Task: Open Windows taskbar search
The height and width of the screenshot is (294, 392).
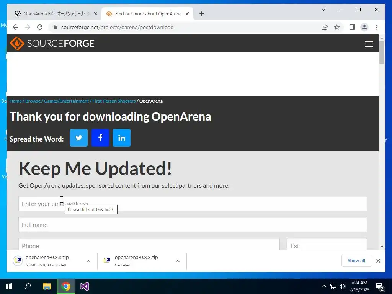Action: pyautogui.click(x=28, y=286)
